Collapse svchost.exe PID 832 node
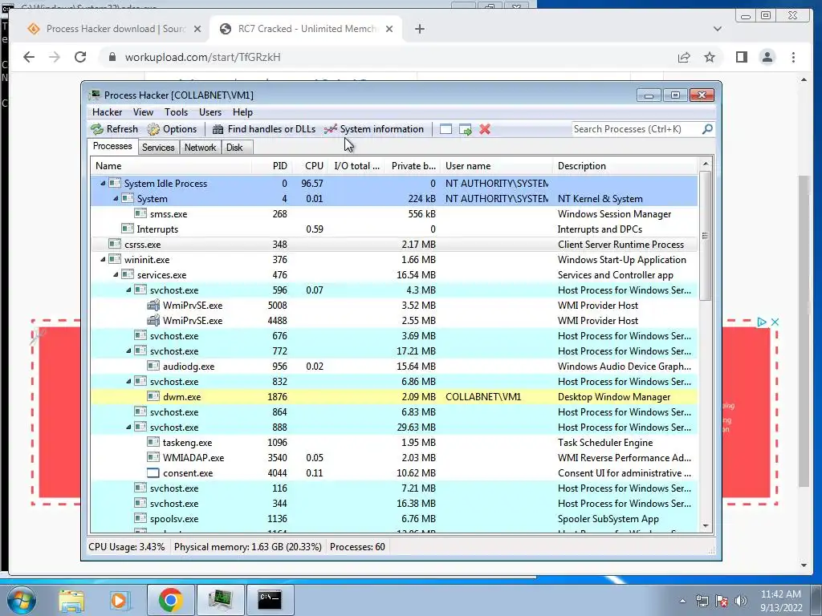 [128, 381]
